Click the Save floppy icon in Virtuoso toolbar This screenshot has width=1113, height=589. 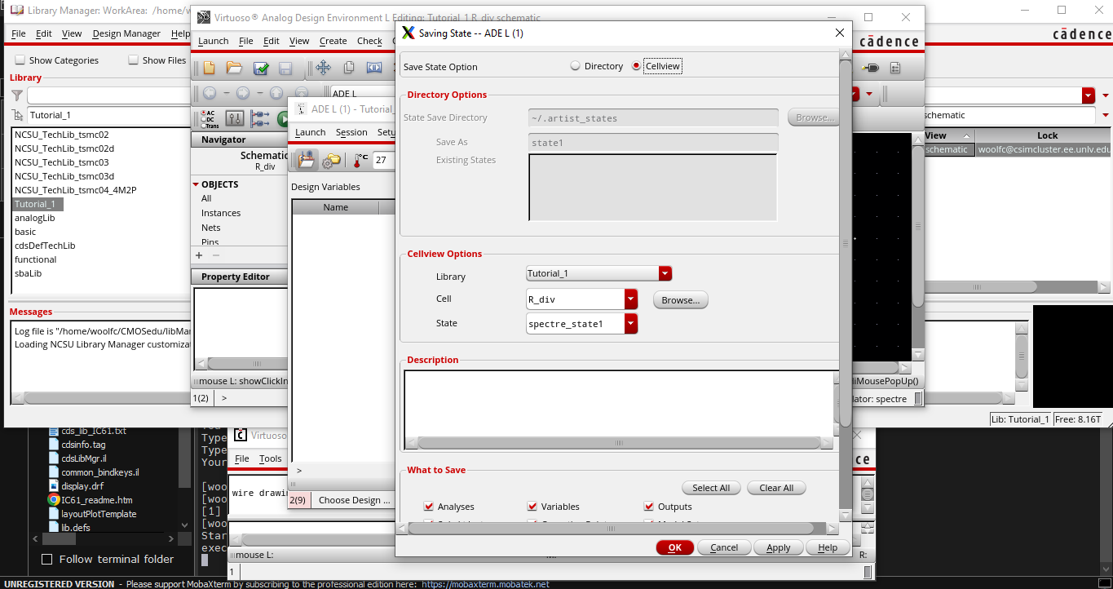pyautogui.click(x=285, y=69)
